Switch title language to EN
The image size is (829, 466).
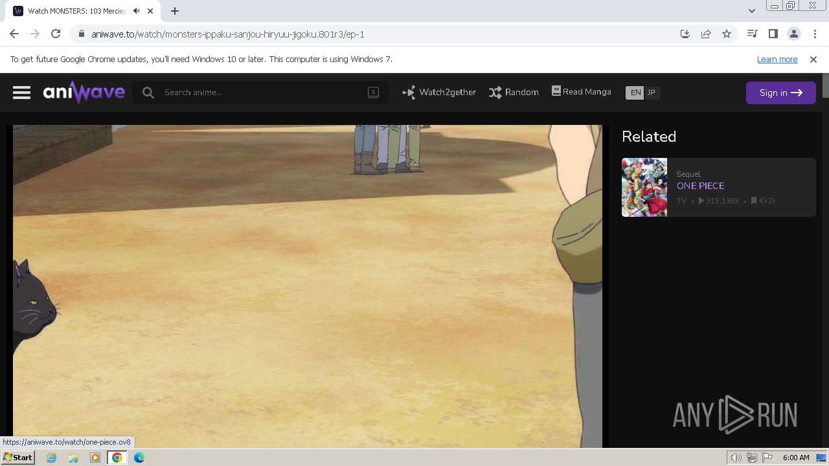coord(635,93)
